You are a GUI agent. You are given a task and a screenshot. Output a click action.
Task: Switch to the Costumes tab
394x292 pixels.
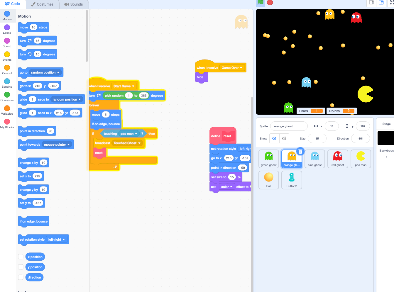(42, 4)
